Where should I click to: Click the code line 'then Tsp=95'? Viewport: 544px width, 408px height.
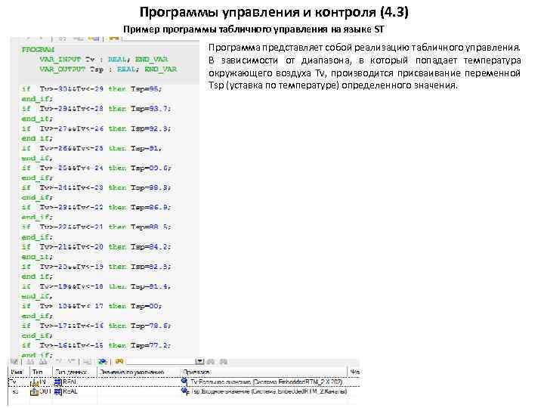click(134, 89)
